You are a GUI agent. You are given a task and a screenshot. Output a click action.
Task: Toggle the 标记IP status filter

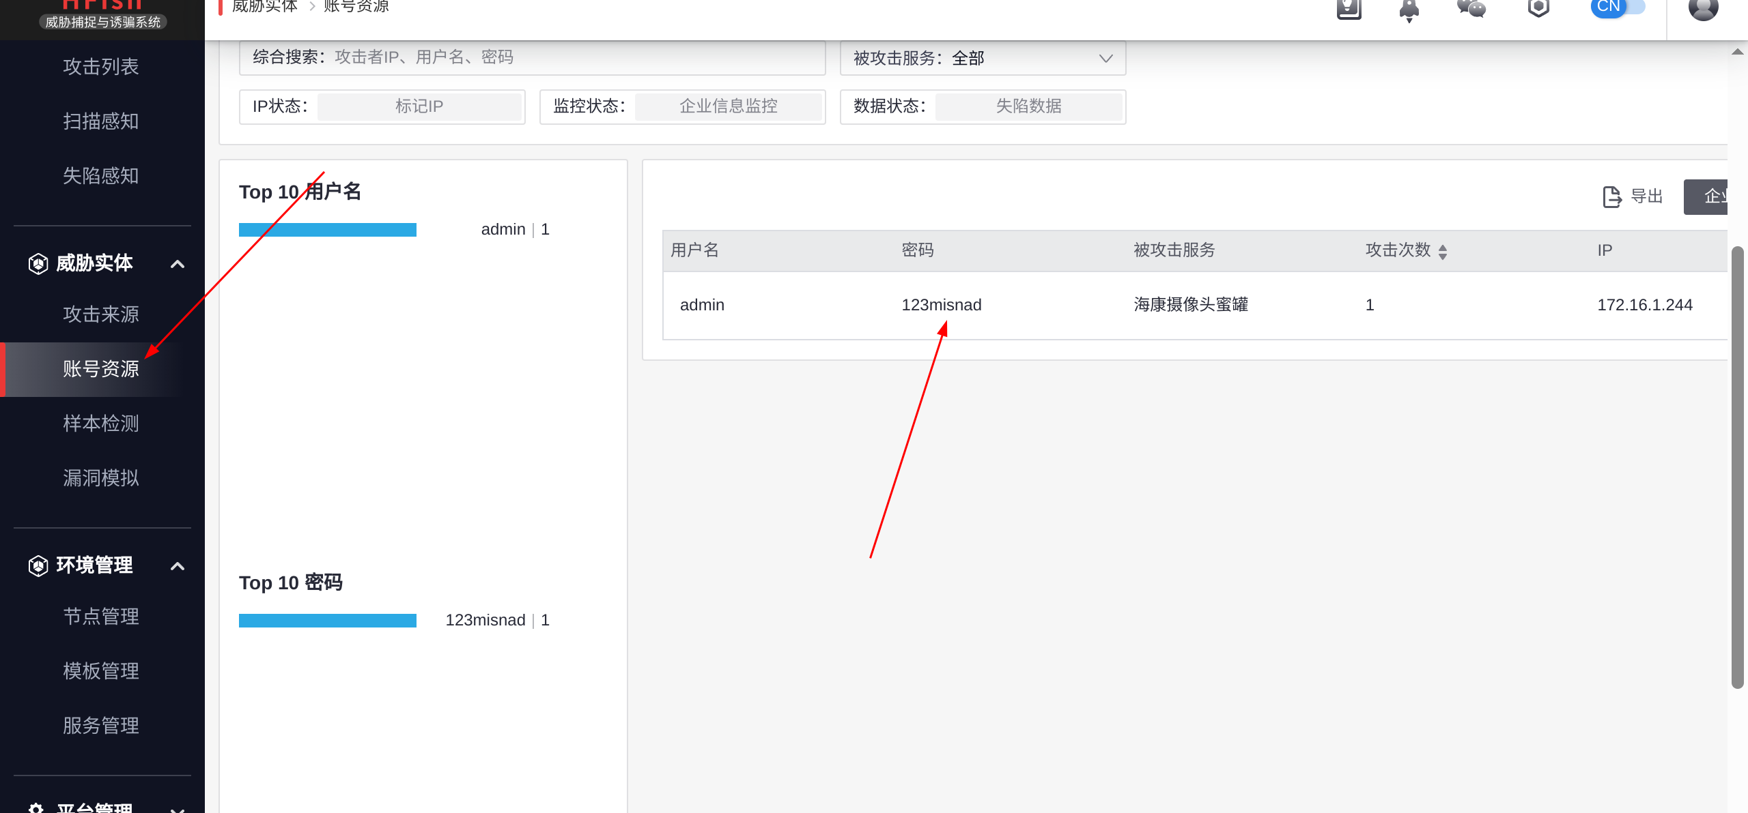419,106
